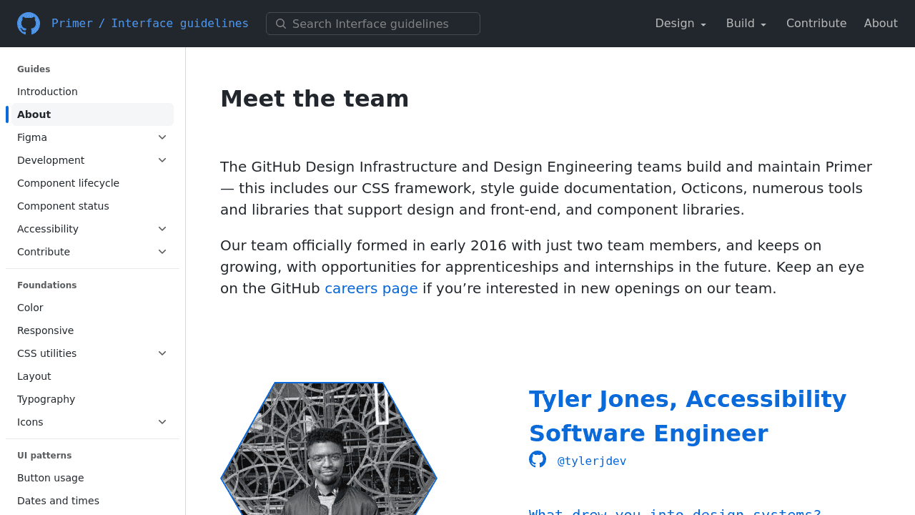Click the Interface guidelines breadcrumb link
915x515 pixels.
[x=179, y=24]
